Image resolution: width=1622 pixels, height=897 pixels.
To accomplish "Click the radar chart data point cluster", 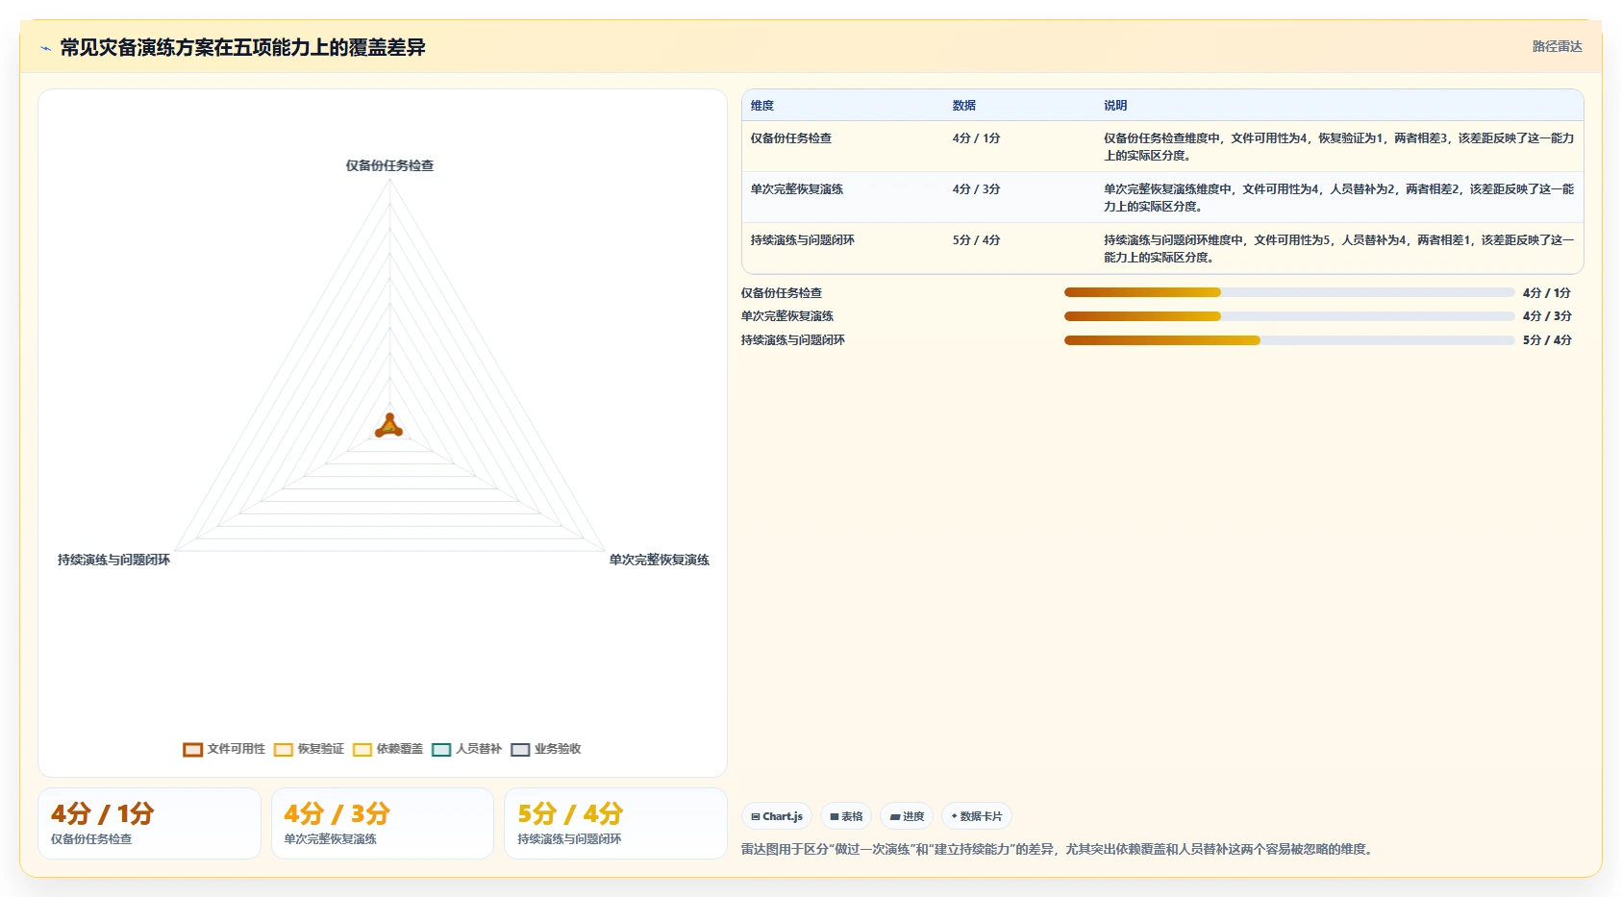I will (388, 426).
